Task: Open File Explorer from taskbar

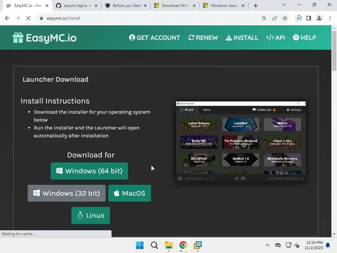Action: point(169,245)
